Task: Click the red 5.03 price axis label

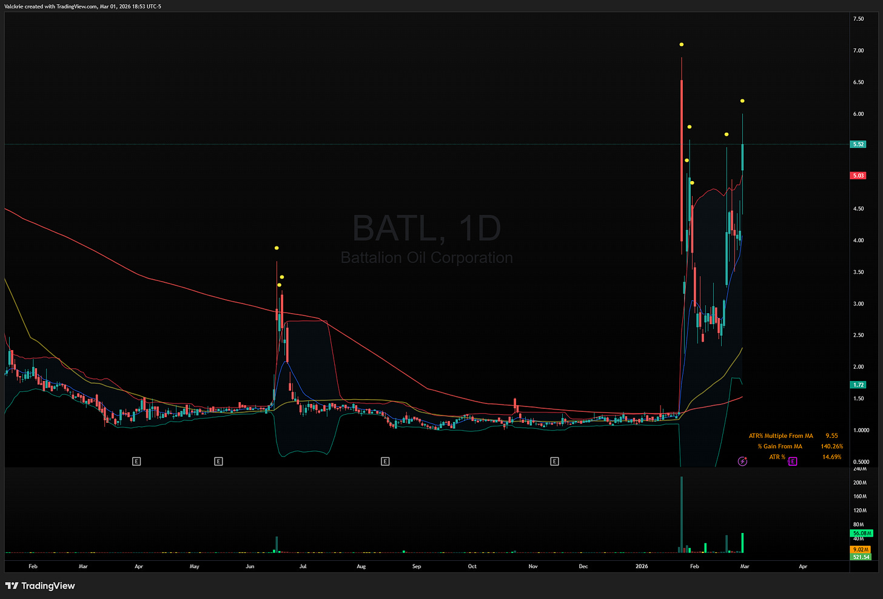Action: pos(859,176)
